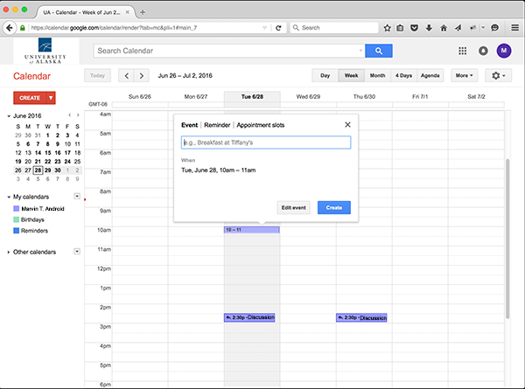This screenshot has height=389, width=525.
Task: Select the Reminder tab in popup
Action: (x=217, y=125)
